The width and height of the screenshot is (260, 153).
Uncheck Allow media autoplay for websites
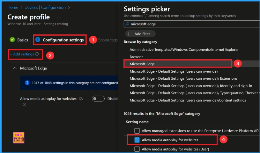tap(137, 140)
